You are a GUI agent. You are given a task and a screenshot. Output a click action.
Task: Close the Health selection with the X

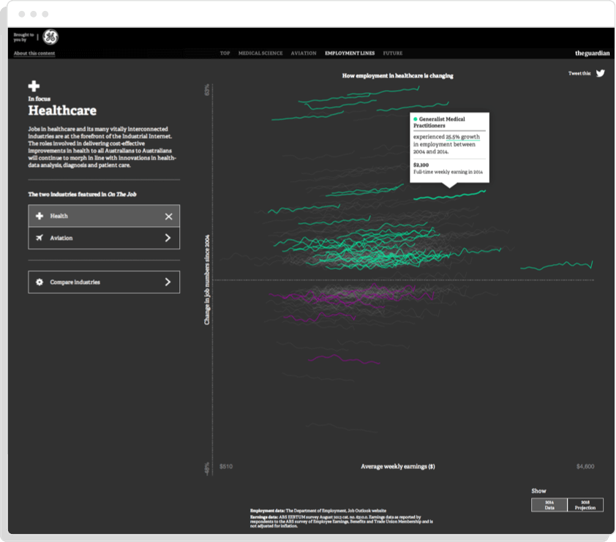point(168,217)
